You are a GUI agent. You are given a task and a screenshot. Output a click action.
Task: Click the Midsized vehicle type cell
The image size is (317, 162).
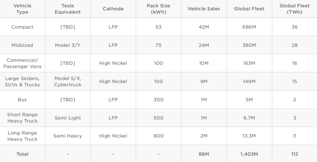coord(22,45)
